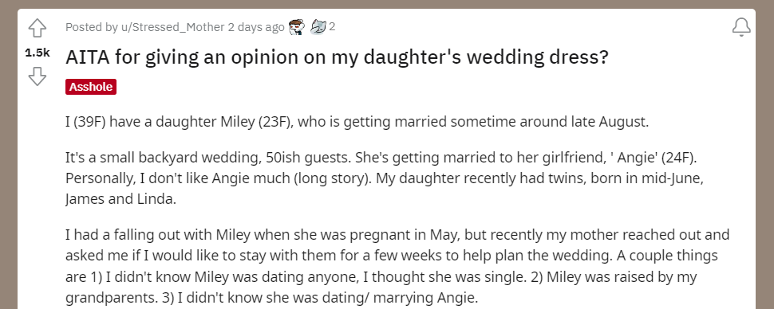Select the red Asshole flair tag

point(91,87)
